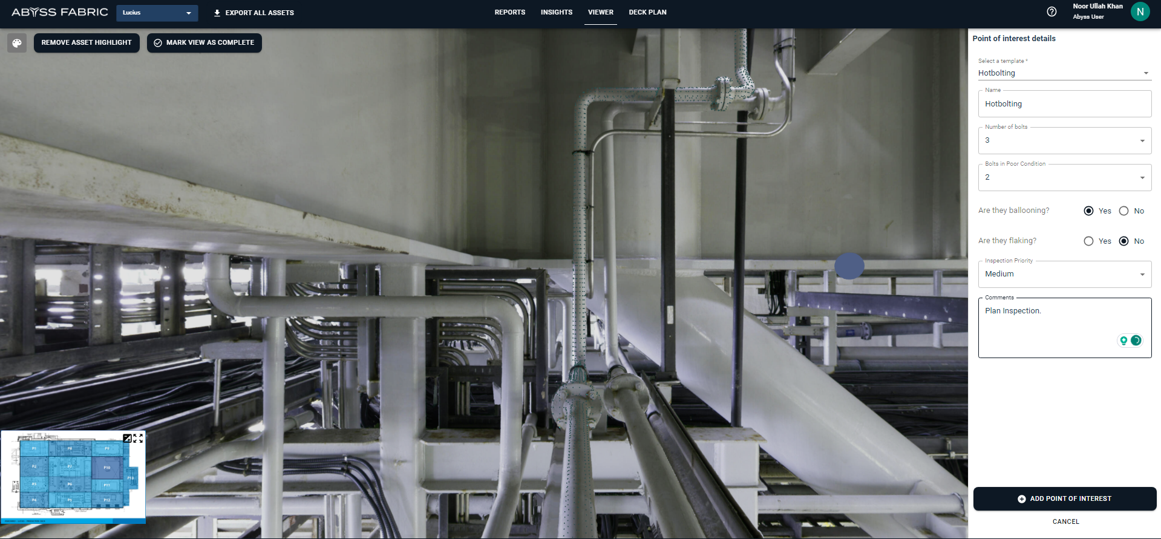The height and width of the screenshot is (539, 1161).
Task: Expand the minimap to fullscreen
Action: (138, 438)
